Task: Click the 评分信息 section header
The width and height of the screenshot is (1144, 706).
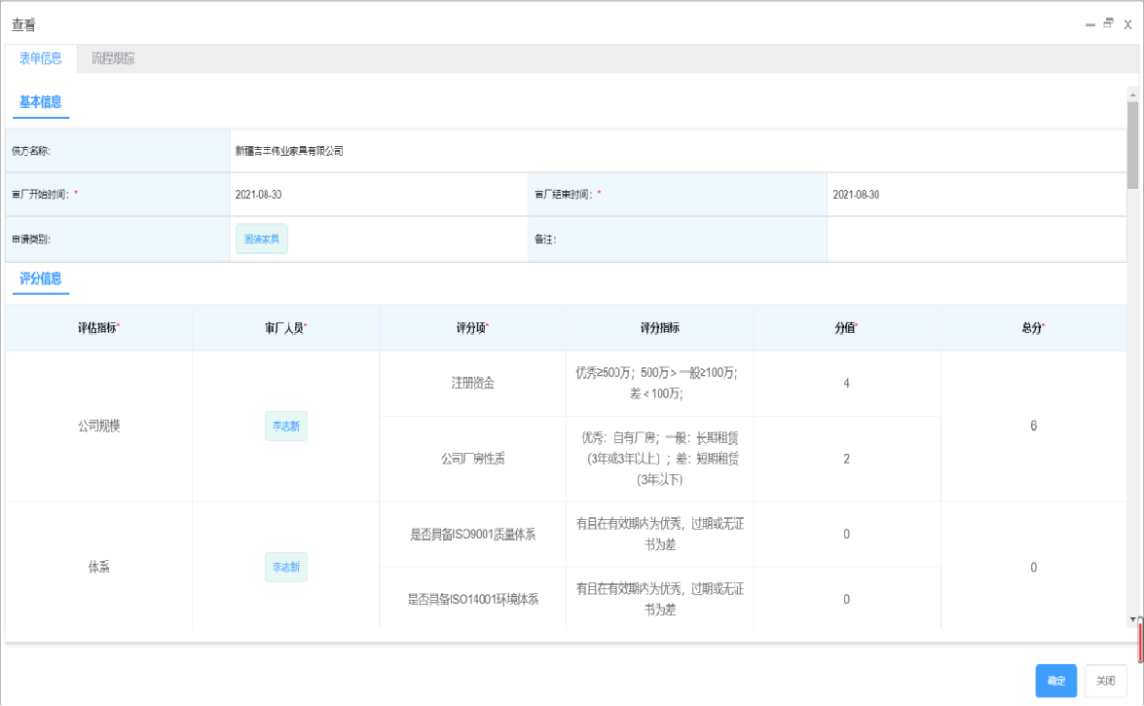Action: [x=41, y=279]
